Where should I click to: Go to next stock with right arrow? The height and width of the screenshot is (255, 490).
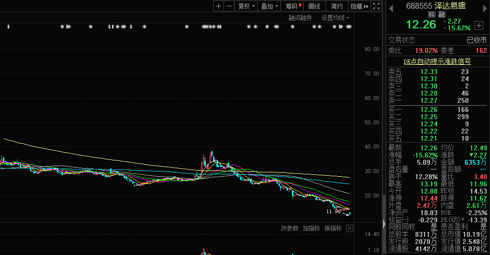click(485, 7)
